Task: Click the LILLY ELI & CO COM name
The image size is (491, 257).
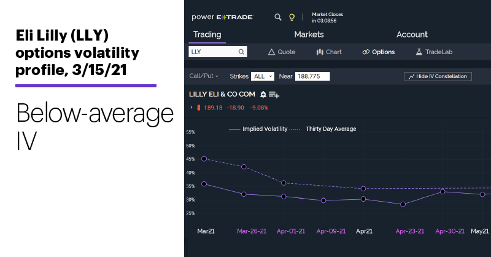Action: pos(222,94)
